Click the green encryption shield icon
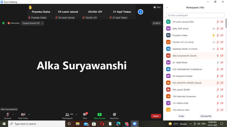Image resolution: width=227 pixels, height=127 pixels. click(x=3, y=23)
